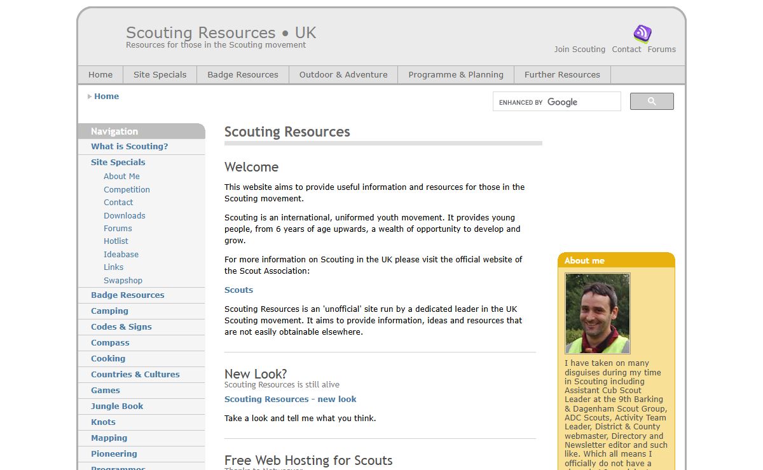Viewport: 763px width, 470px height.
Task: Open What is Scouting? in navigation
Action: click(x=130, y=147)
